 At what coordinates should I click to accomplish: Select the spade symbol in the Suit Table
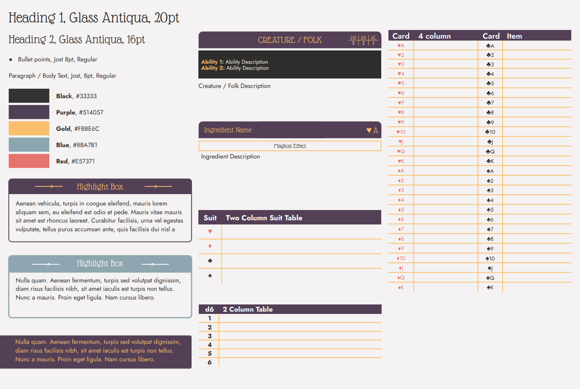pyautogui.click(x=210, y=276)
